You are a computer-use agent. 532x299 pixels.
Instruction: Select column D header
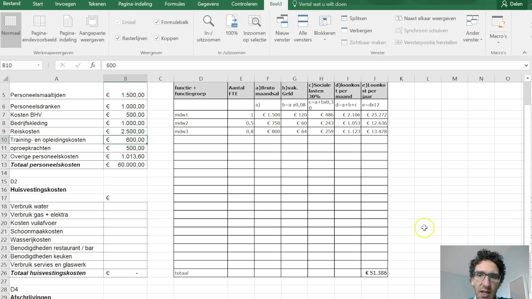point(201,78)
